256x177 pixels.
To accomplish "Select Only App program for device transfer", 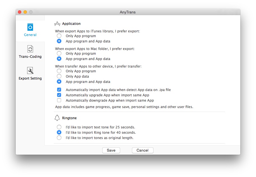I will [59, 71].
